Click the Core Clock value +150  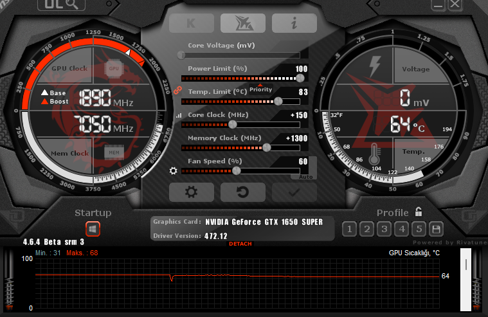click(299, 115)
